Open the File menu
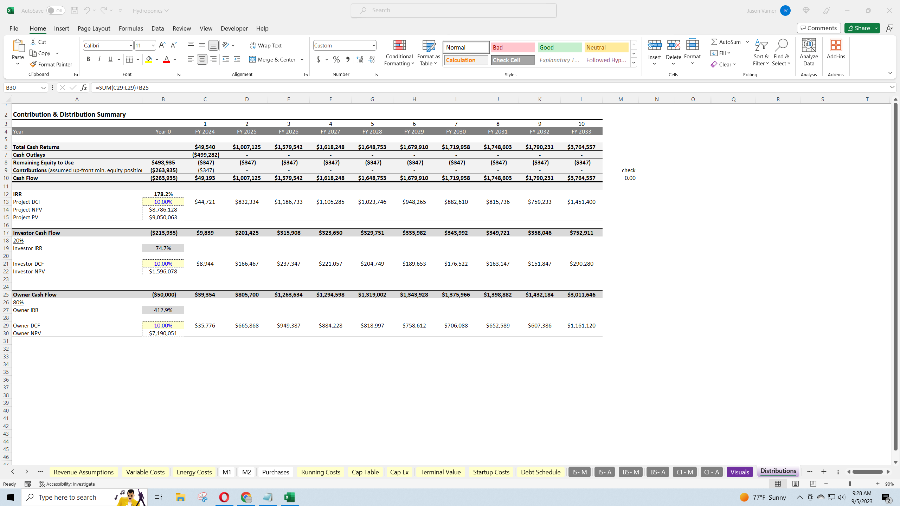Screen dimensions: 900x506 pyautogui.click(x=14, y=28)
